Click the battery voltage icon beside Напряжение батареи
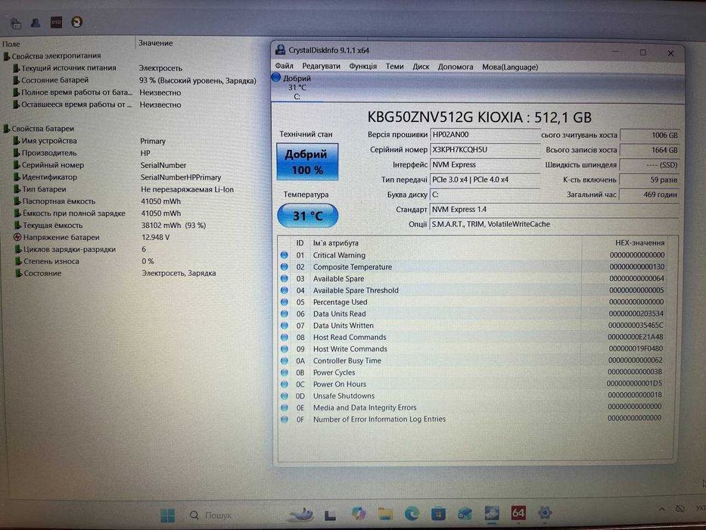The height and width of the screenshot is (530, 706). click(x=17, y=237)
